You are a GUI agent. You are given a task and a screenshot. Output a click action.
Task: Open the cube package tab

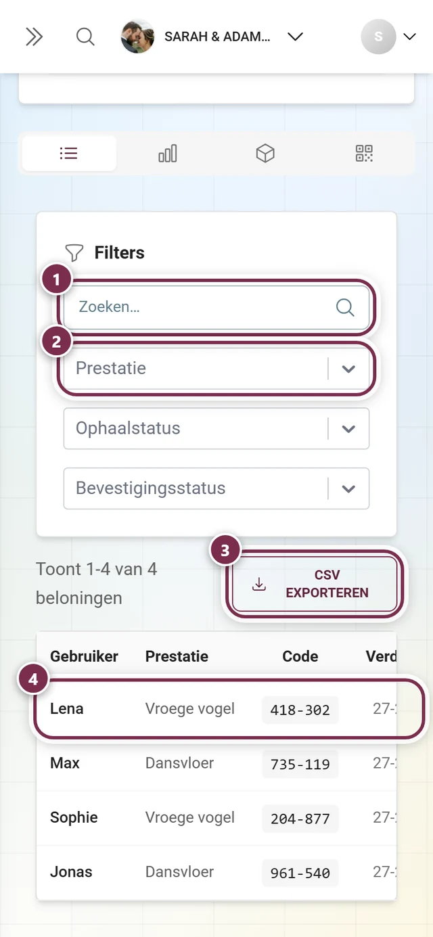[x=265, y=154]
